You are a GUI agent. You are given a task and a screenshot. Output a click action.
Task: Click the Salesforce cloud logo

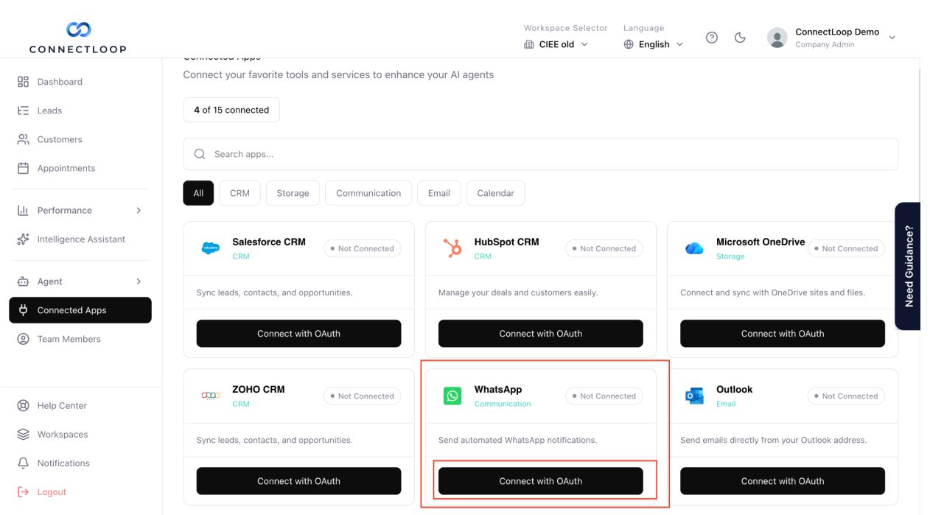click(x=211, y=248)
